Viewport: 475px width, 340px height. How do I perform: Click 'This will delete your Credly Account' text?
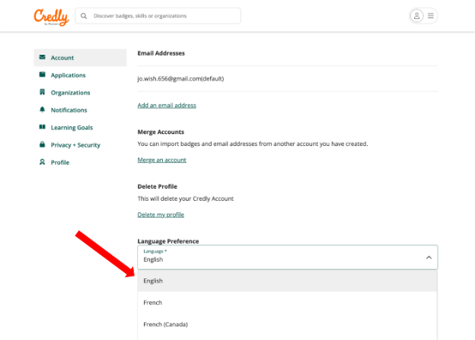(x=186, y=199)
